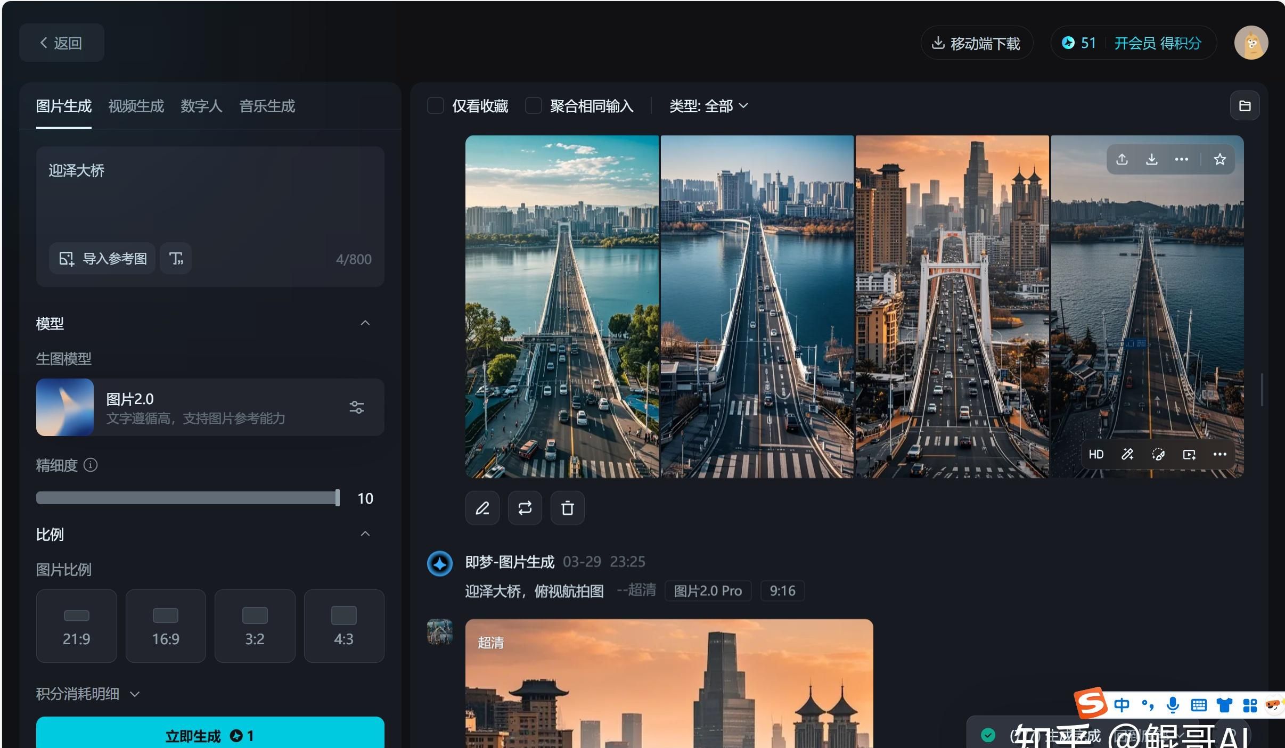Click the 精细度 slider track

(x=186, y=498)
